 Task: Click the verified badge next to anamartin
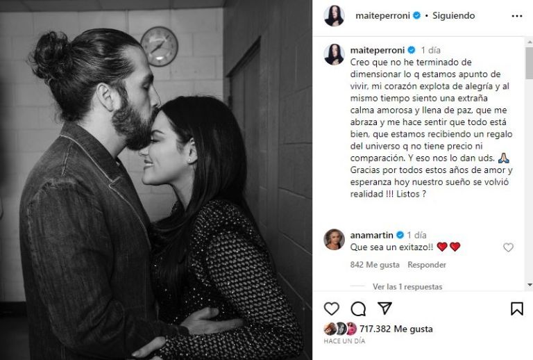pos(400,235)
